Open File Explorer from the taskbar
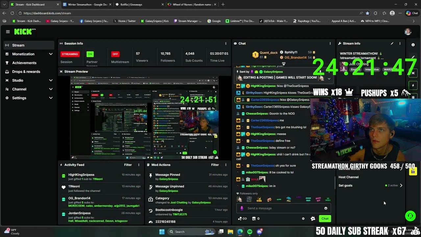The width and height of the screenshot is (421, 237). [230, 232]
